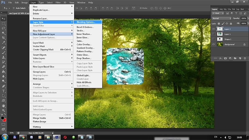Select the Magic Wand tool

pos(3,33)
